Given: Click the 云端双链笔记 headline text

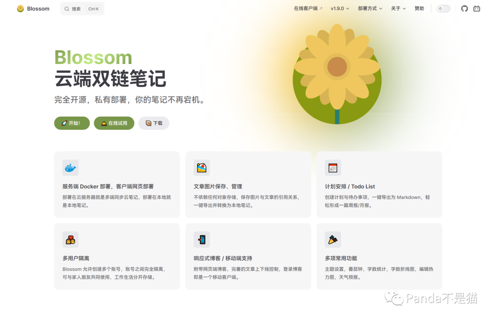Looking at the screenshot, I should pyautogui.click(x=110, y=79).
